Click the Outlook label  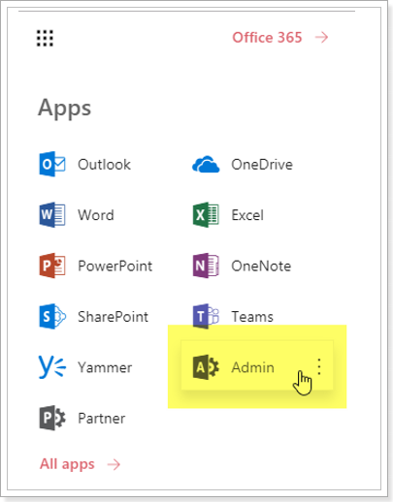pyautogui.click(x=104, y=165)
